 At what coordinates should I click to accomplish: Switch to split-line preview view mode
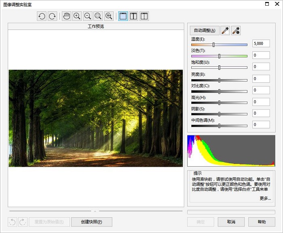pyautogui.click(x=144, y=16)
